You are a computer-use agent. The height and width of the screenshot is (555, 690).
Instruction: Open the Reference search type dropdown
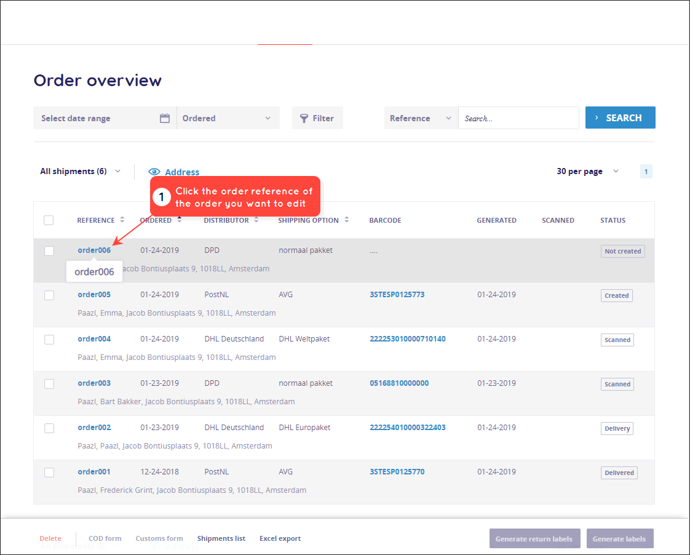click(x=421, y=118)
